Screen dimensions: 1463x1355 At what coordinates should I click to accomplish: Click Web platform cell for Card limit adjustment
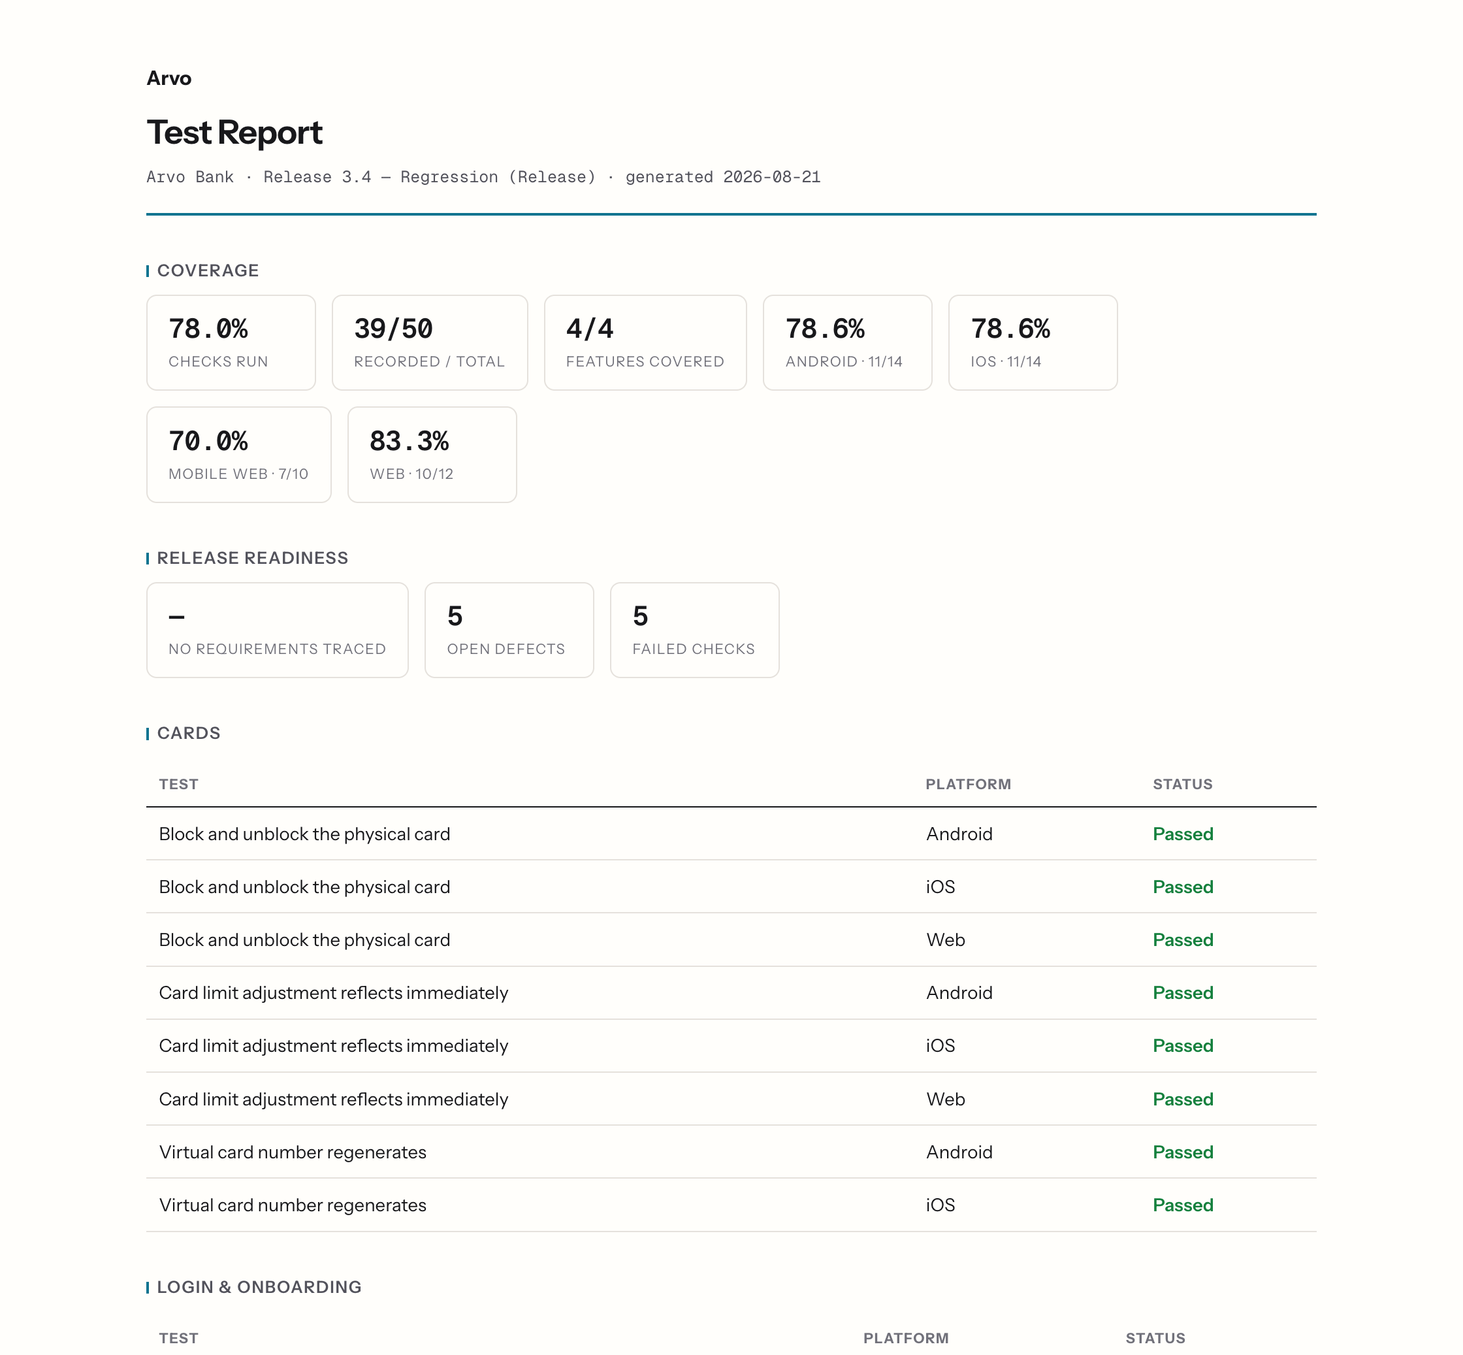pos(946,1099)
